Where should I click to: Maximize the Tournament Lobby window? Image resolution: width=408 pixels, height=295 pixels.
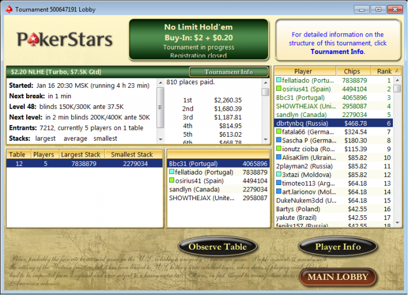pyautogui.click(x=378, y=10)
